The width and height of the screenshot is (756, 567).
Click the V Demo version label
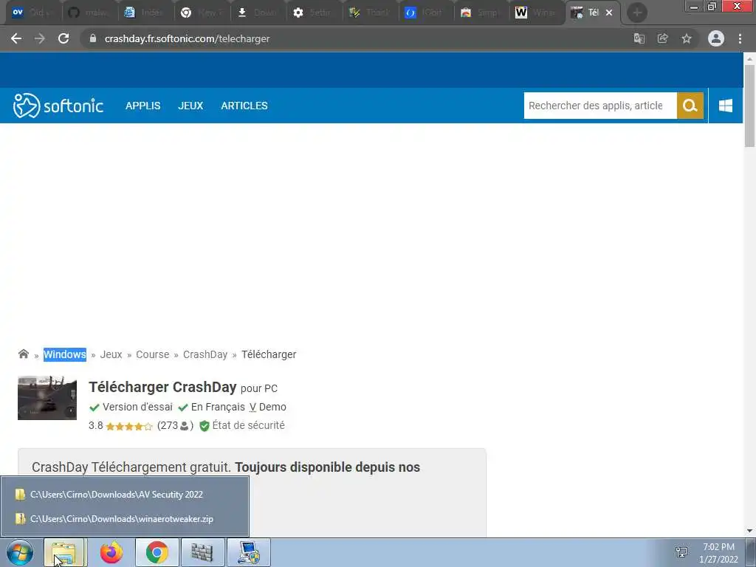267,407
